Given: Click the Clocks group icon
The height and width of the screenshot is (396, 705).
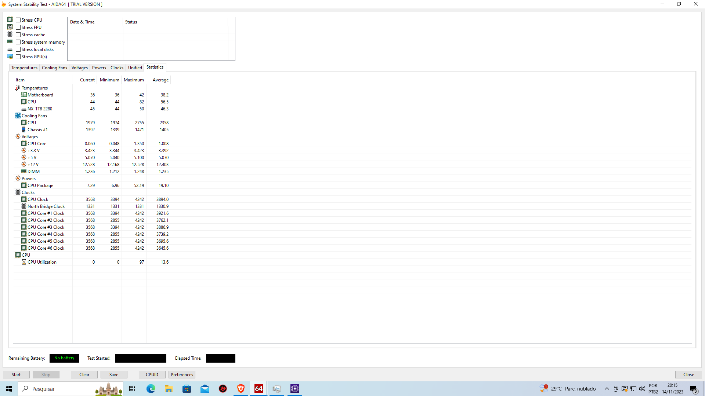Looking at the screenshot, I should point(18,192).
